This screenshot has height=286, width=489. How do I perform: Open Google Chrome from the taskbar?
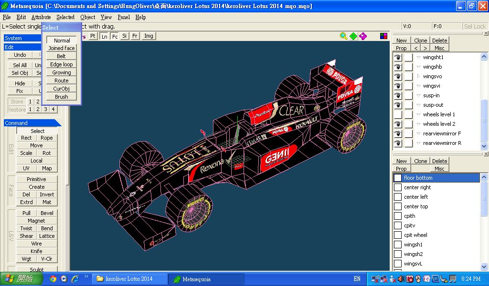pos(53,279)
